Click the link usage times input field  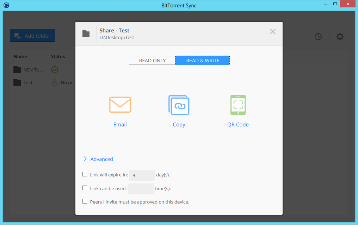[x=141, y=189]
